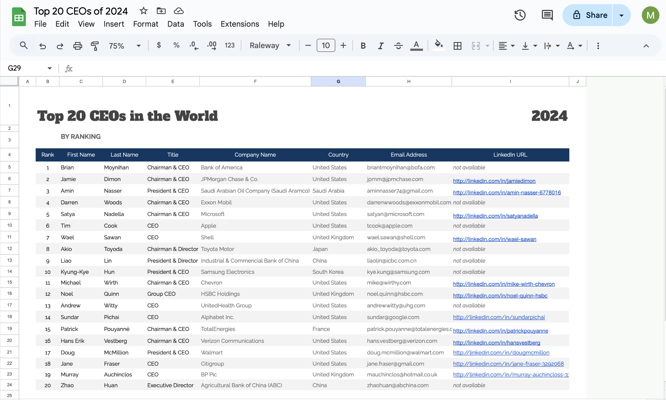Screen dimensions: 666x400
Task: Star this spreadsheet document
Action: click(x=143, y=11)
